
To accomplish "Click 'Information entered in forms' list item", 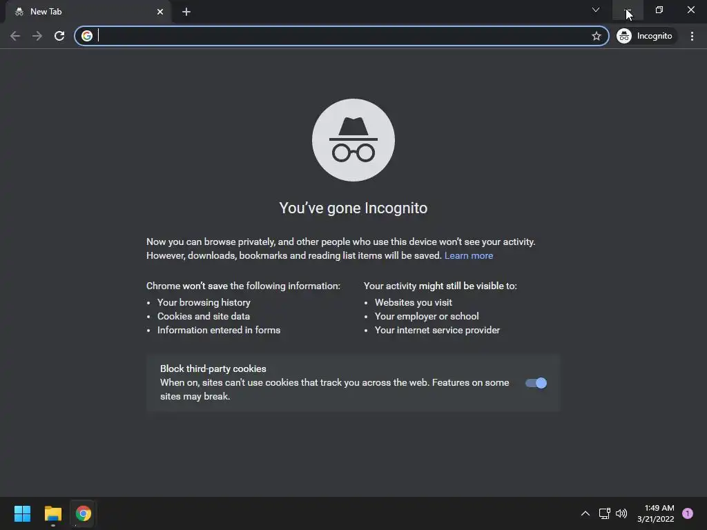I will 219,331.
